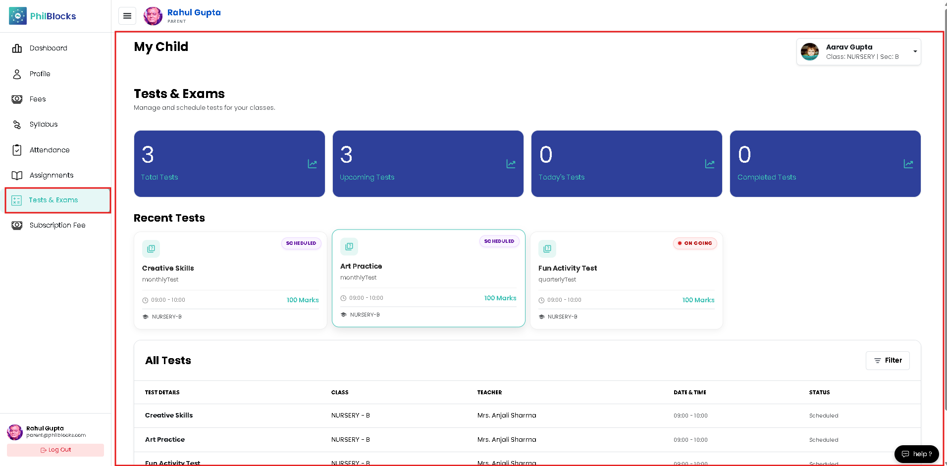
Task: Click the Profile person icon
Action: tap(17, 74)
